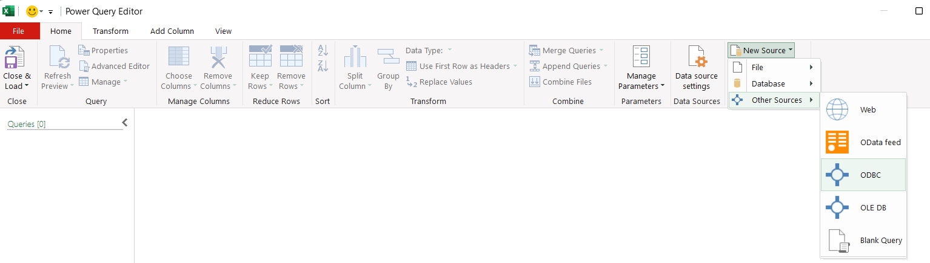
Task: Sort ascending with the A-Z icon
Action: (x=323, y=51)
